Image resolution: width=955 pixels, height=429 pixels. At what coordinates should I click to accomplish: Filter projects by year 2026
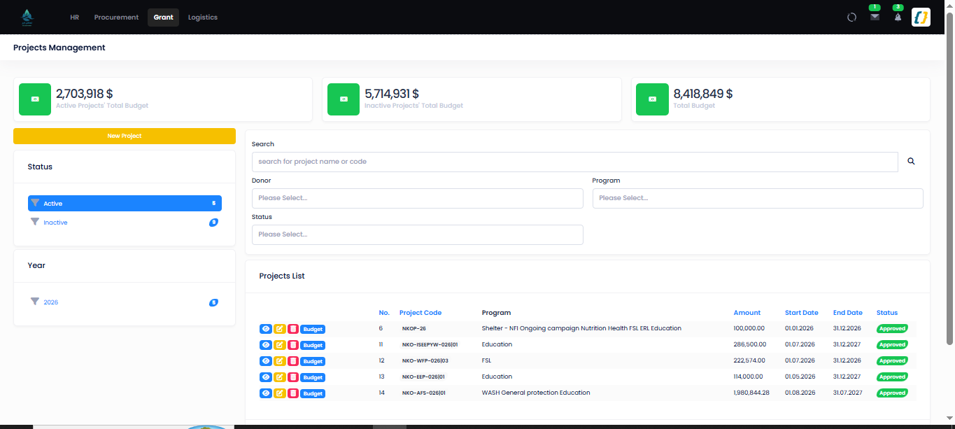(125, 302)
